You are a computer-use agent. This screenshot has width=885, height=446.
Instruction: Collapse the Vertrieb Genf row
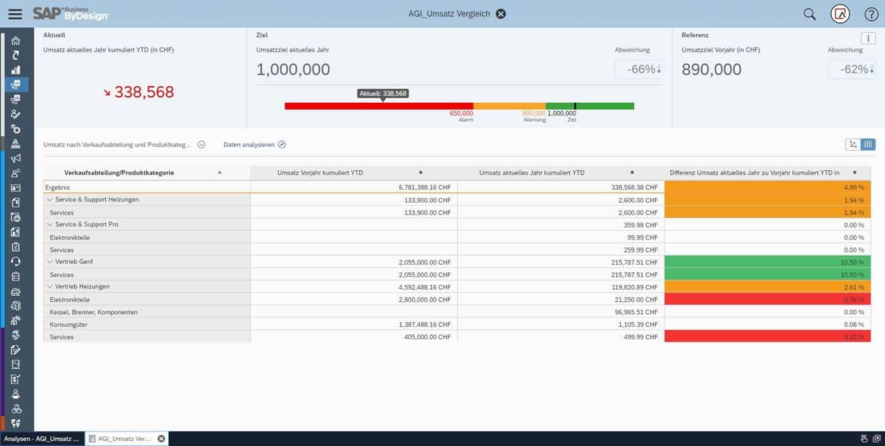click(50, 262)
